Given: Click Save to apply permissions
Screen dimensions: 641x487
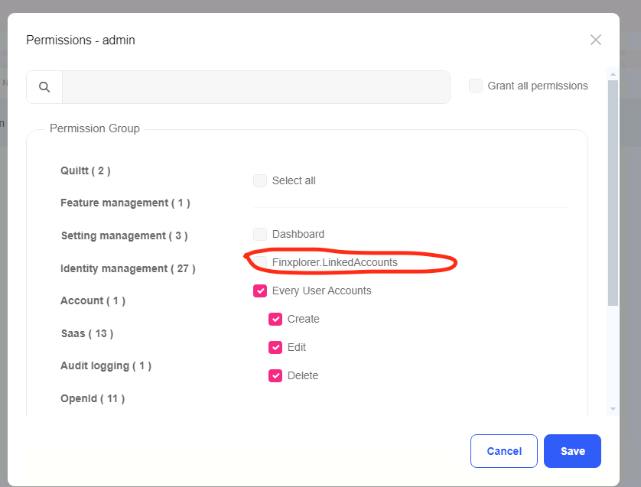Looking at the screenshot, I should pyautogui.click(x=572, y=451).
